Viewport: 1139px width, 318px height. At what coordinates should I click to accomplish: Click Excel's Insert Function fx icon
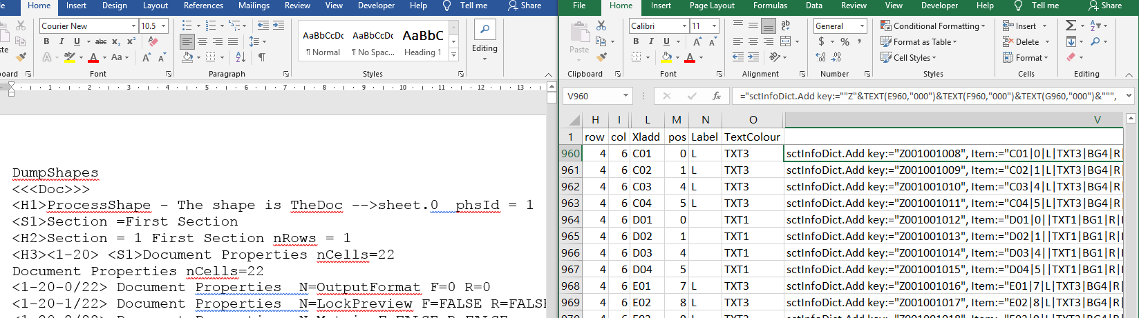717,96
